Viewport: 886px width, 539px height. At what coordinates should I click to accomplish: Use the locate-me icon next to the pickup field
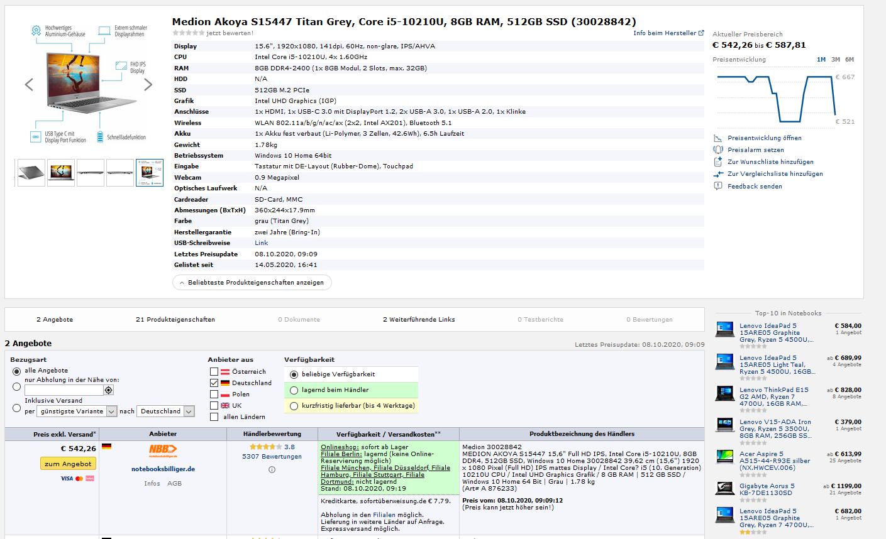[x=109, y=390]
